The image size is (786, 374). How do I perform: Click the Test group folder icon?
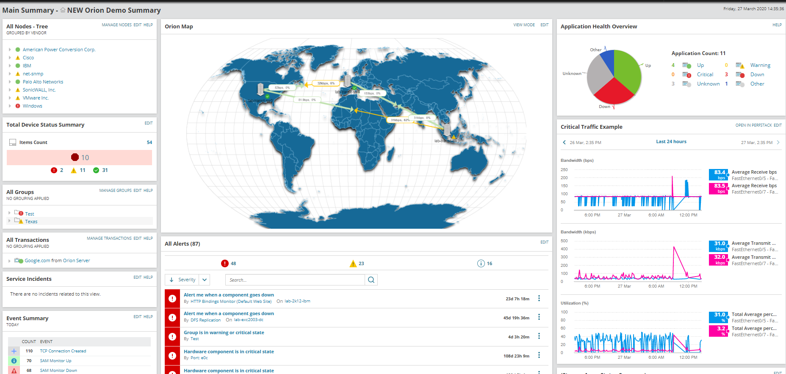[19, 213]
